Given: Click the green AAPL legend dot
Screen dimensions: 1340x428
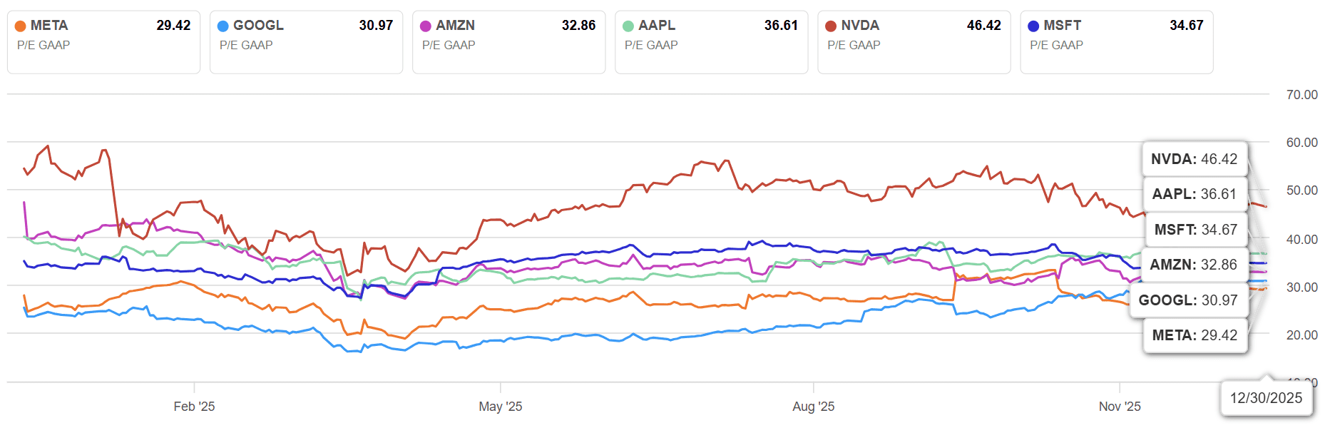Looking at the screenshot, I should tap(628, 26).
